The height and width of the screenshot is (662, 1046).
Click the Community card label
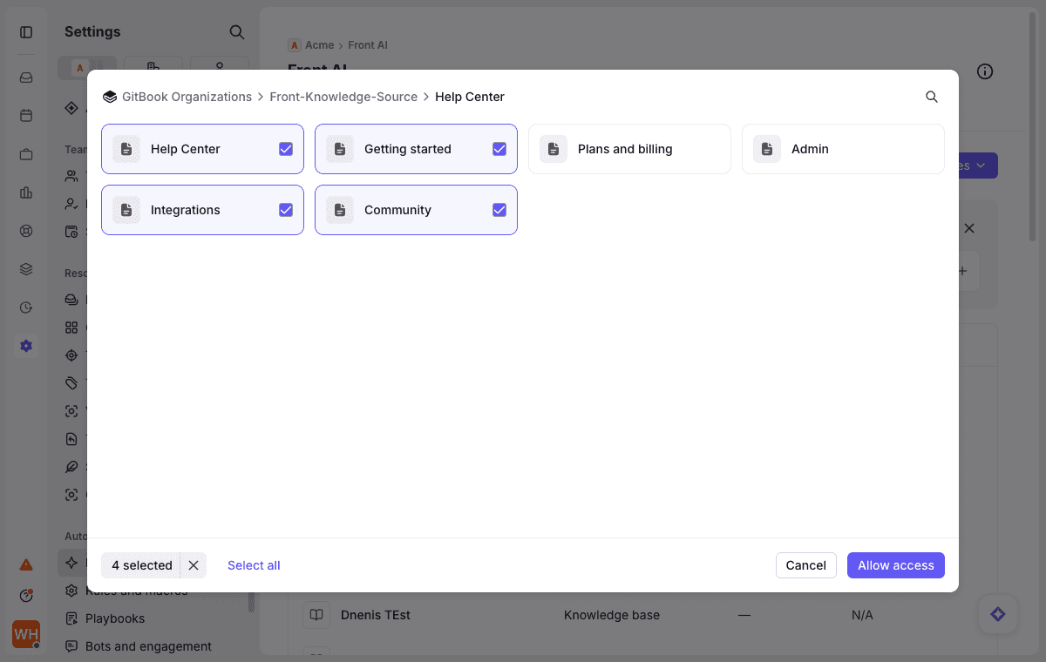[397, 210]
